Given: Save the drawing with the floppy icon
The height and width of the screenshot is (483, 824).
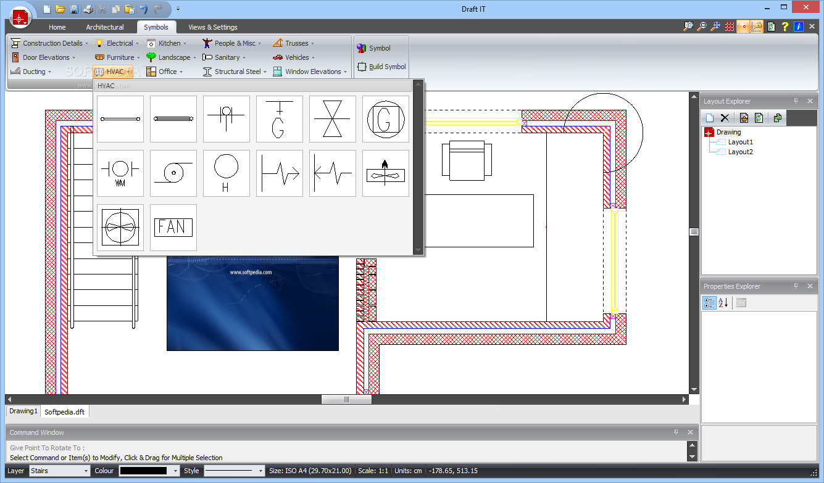Looking at the screenshot, I should (x=74, y=9).
